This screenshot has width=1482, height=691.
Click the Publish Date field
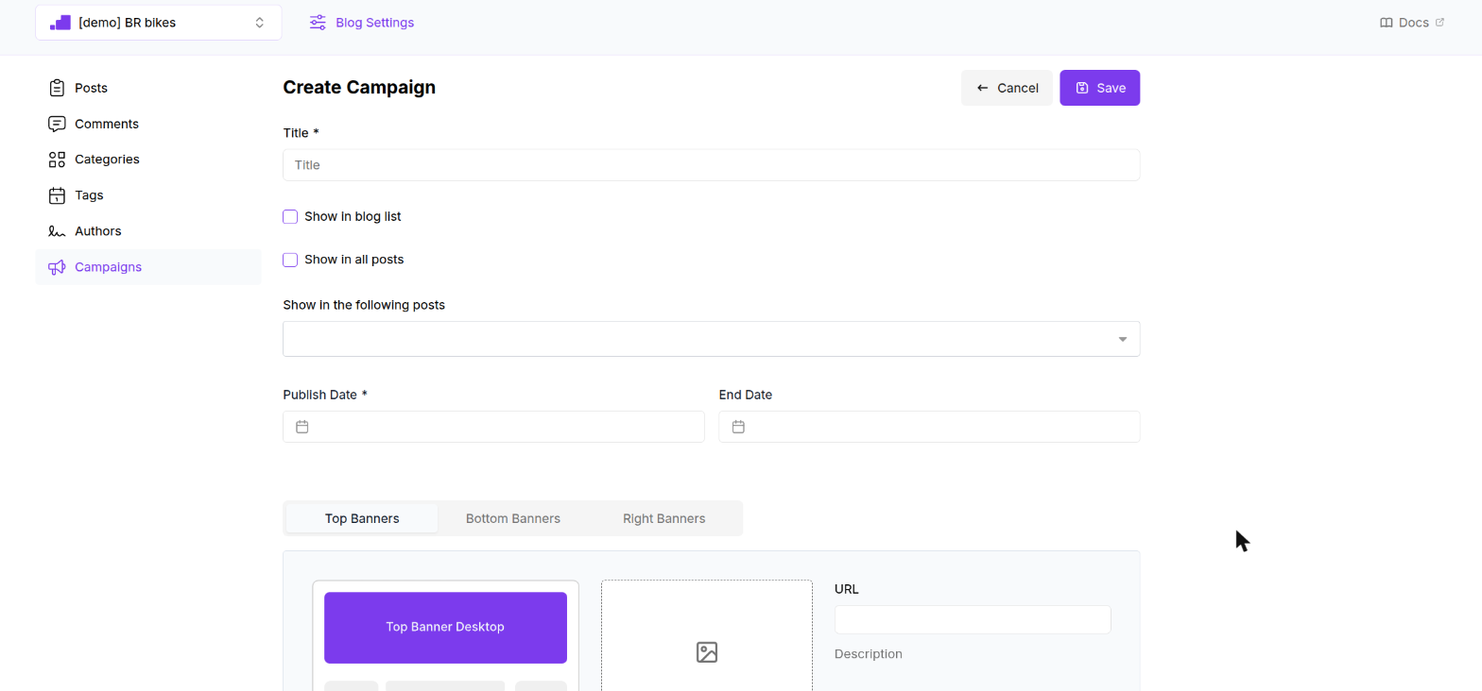[x=493, y=427]
